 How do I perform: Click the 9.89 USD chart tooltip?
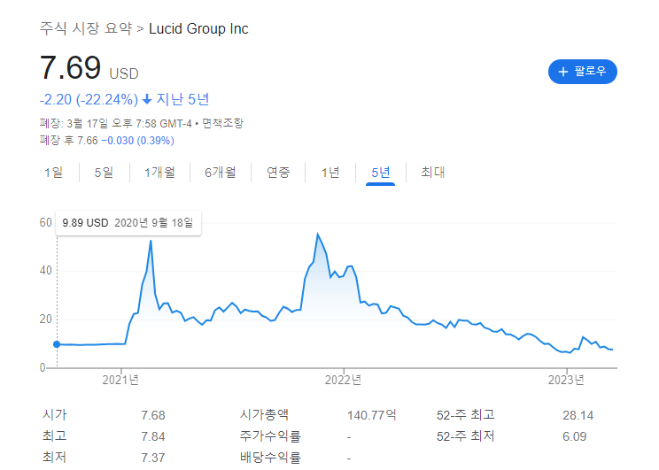tap(128, 223)
